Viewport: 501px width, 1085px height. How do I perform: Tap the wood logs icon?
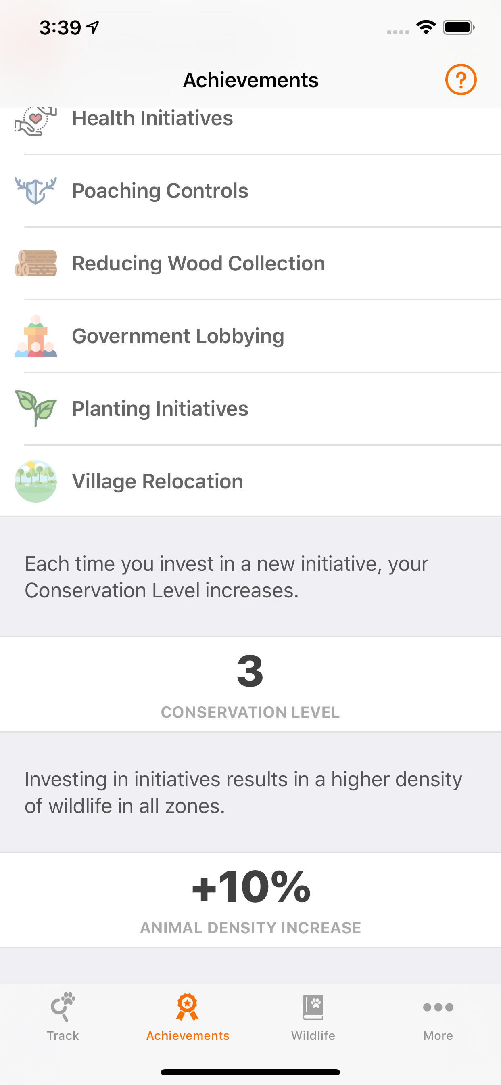(36, 263)
